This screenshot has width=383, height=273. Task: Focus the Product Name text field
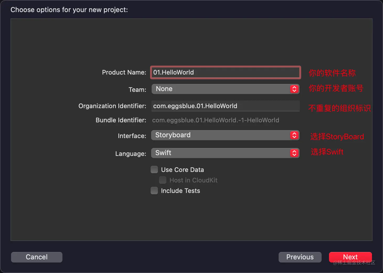point(225,72)
